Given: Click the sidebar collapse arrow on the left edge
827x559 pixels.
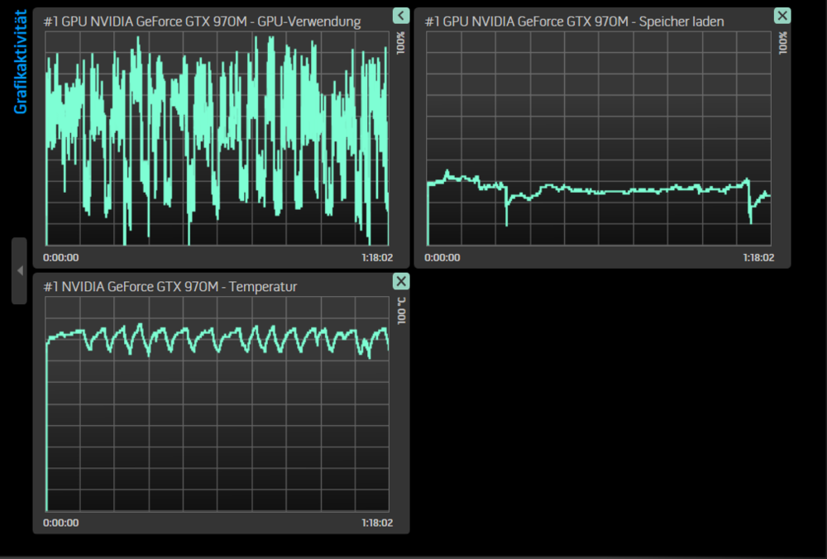Looking at the screenshot, I should [x=18, y=270].
